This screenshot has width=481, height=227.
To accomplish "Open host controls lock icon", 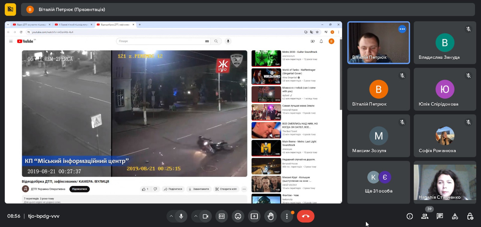I will pos(470,216).
